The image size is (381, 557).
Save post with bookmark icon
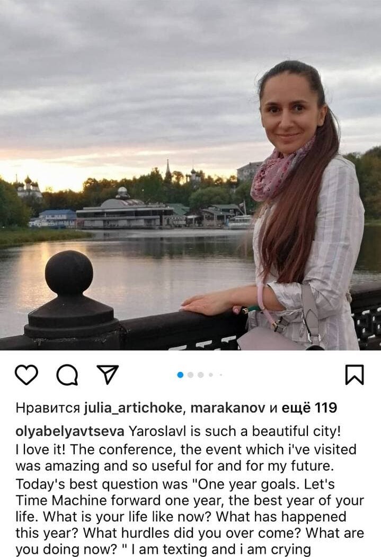click(355, 375)
